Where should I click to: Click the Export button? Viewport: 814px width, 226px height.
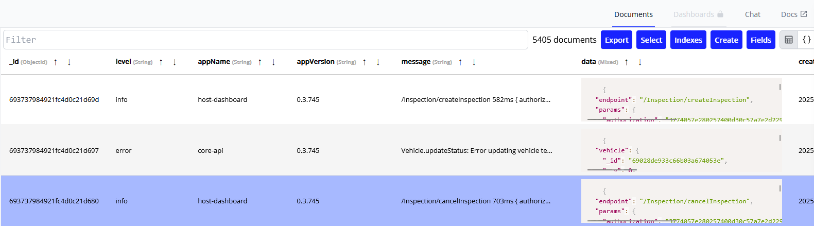click(x=616, y=40)
